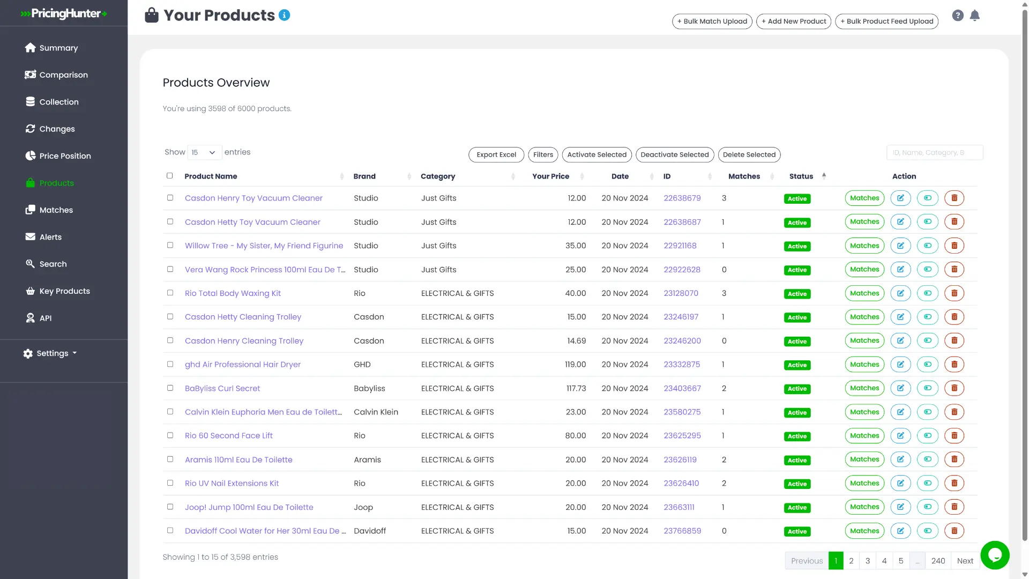Open the help question mark icon
Screen dimensions: 1029x579
click(958, 16)
